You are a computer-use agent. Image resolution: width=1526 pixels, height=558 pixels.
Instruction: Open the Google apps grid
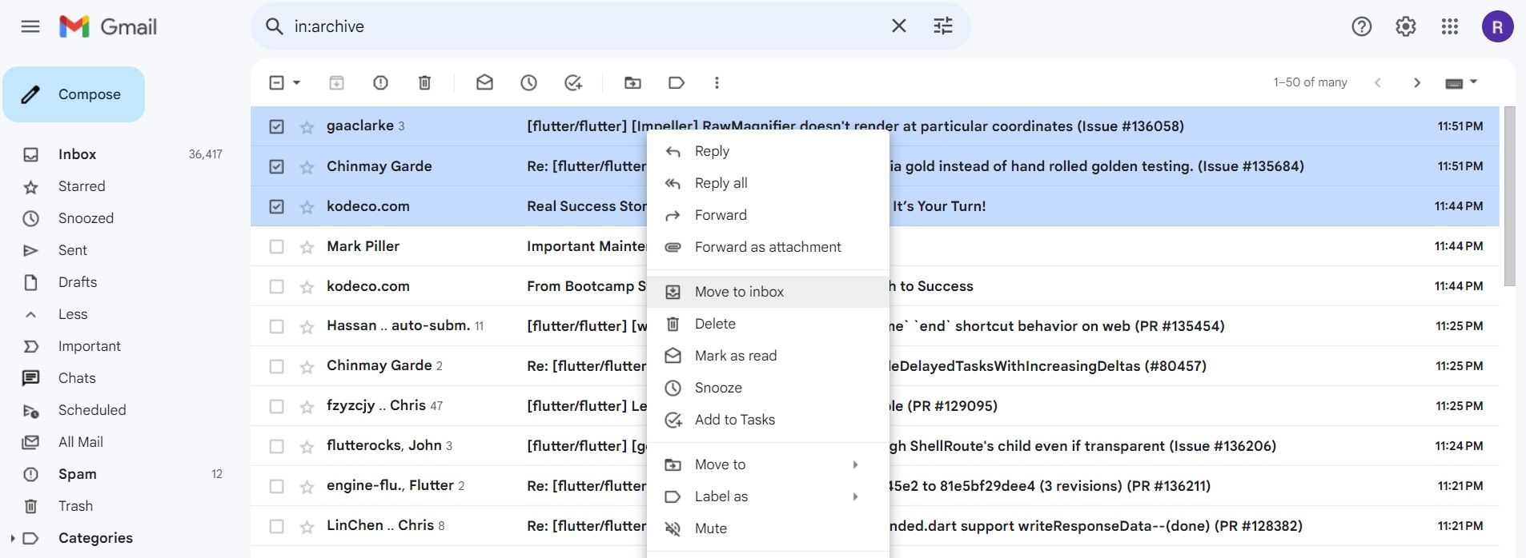1449,26
